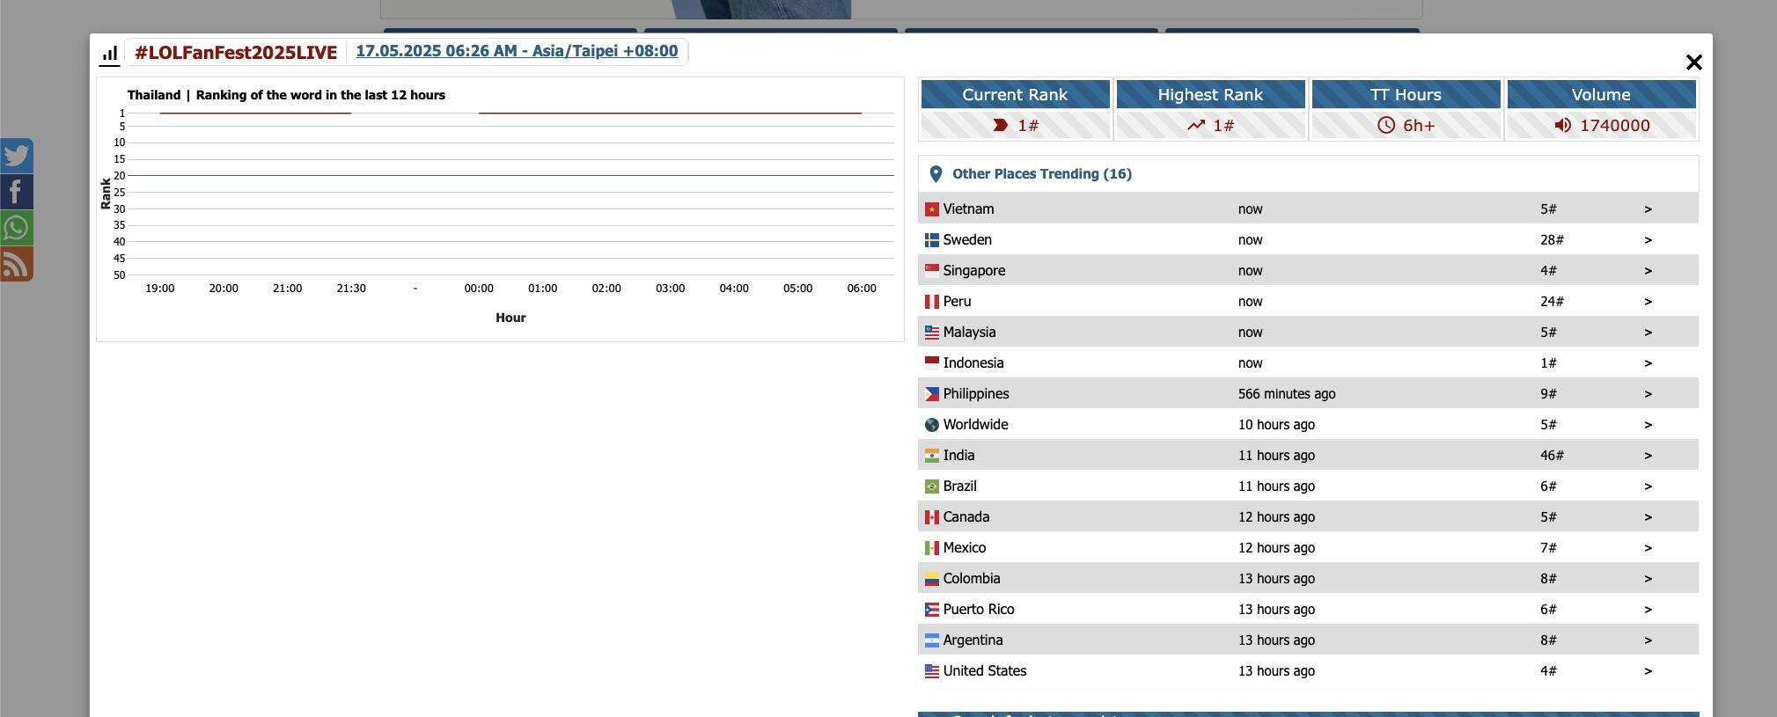Click the 1740000 volume value
Viewport: 1777px width, 717px height.
[1614, 126]
